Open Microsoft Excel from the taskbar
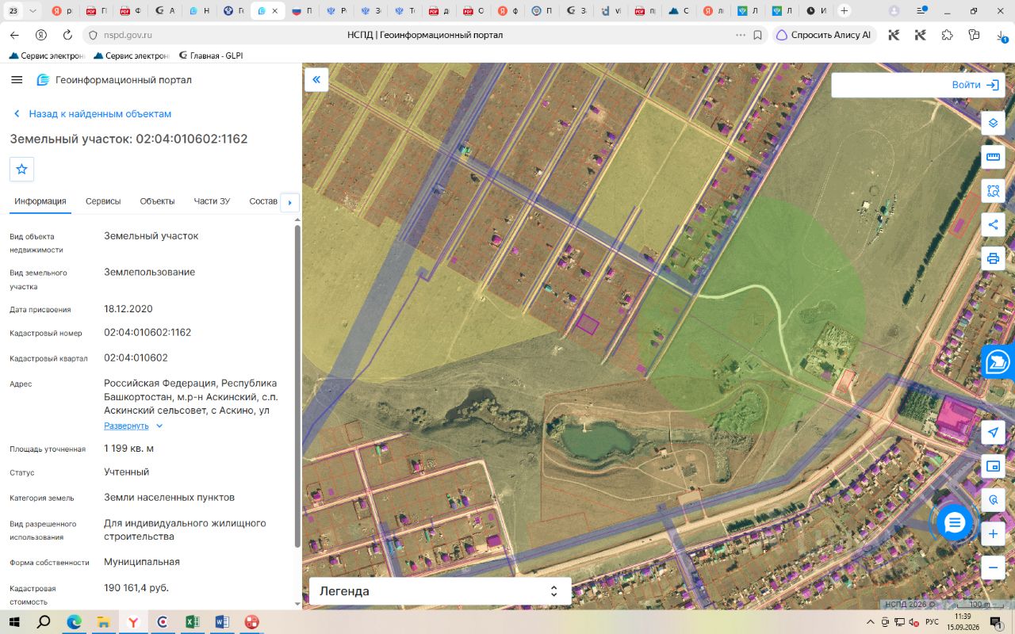Image resolution: width=1015 pixels, height=634 pixels. [x=192, y=622]
